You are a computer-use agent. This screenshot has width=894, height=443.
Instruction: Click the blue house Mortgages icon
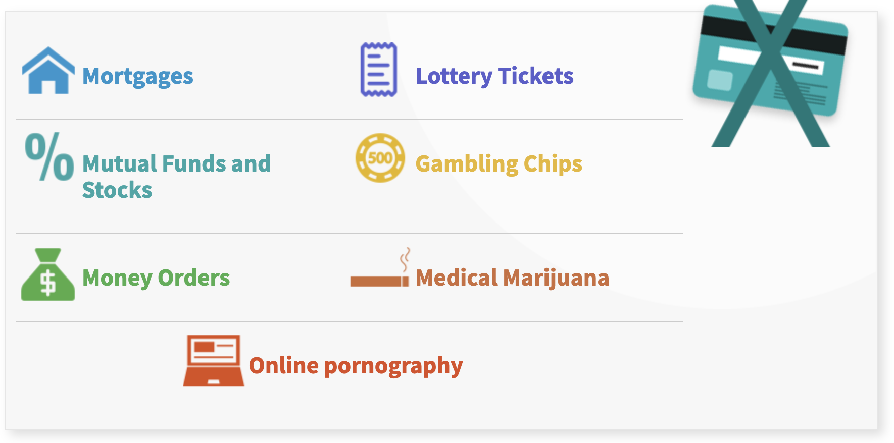click(x=48, y=71)
